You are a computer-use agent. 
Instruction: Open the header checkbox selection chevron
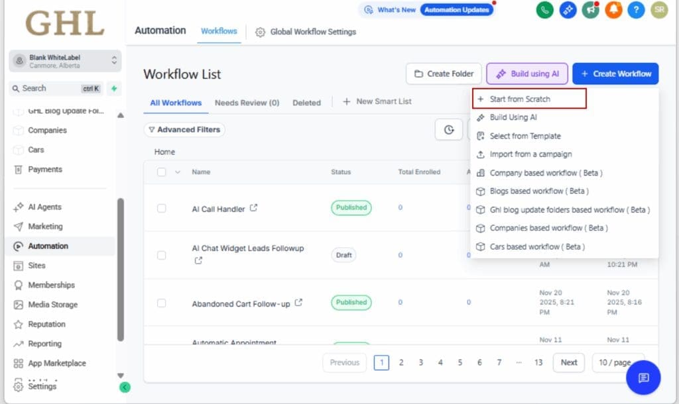click(178, 172)
